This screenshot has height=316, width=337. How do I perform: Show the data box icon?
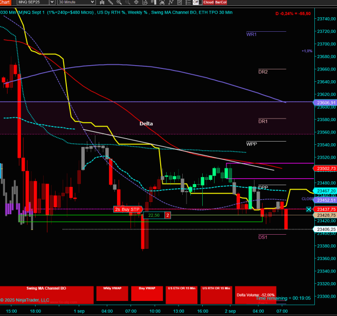pos(145,2)
